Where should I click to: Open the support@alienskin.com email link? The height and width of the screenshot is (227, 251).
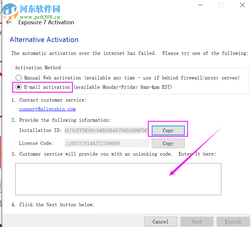47,109
